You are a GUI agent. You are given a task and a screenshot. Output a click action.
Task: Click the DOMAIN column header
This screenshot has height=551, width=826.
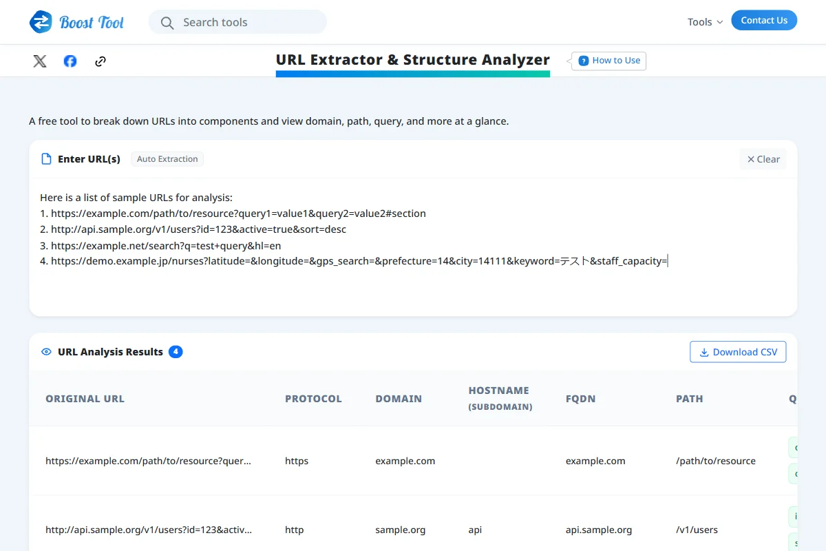(x=399, y=399)
